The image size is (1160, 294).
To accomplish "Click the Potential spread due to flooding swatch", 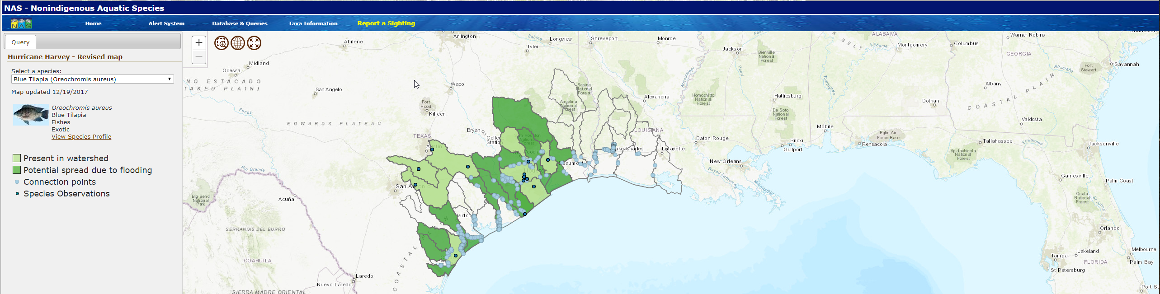I will point(17,170).
